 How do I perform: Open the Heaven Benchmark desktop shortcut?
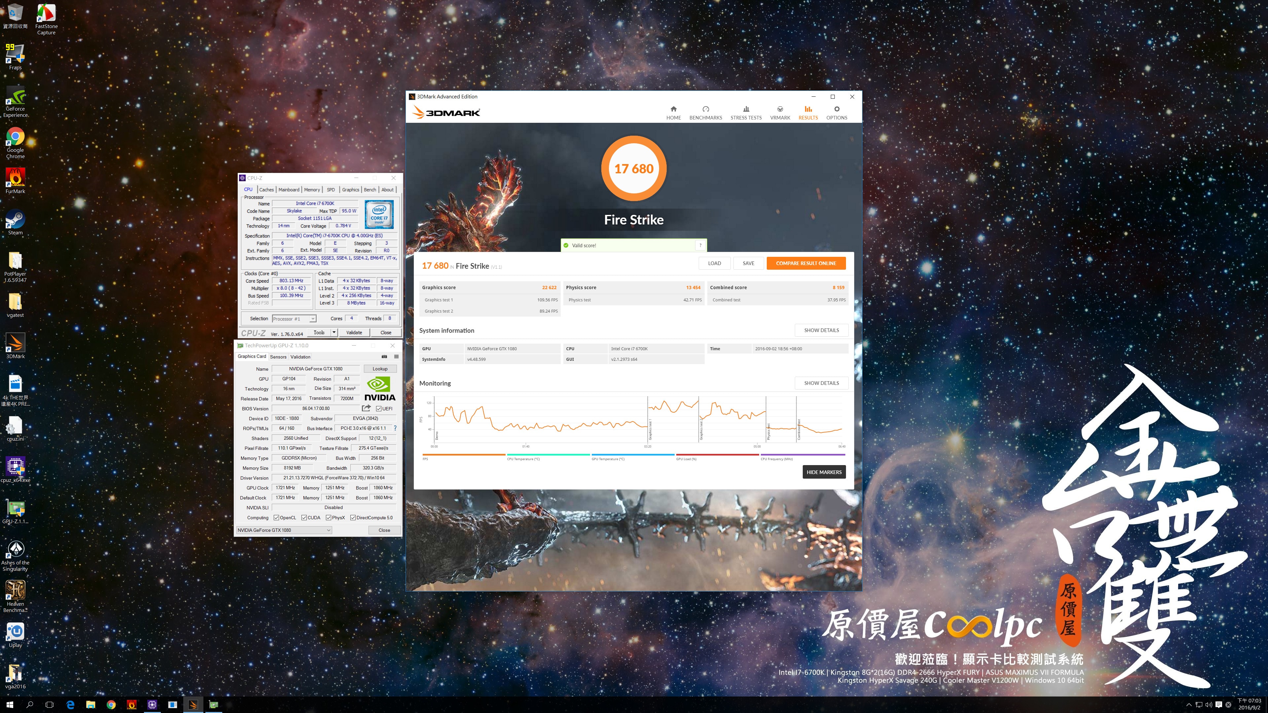15,596
